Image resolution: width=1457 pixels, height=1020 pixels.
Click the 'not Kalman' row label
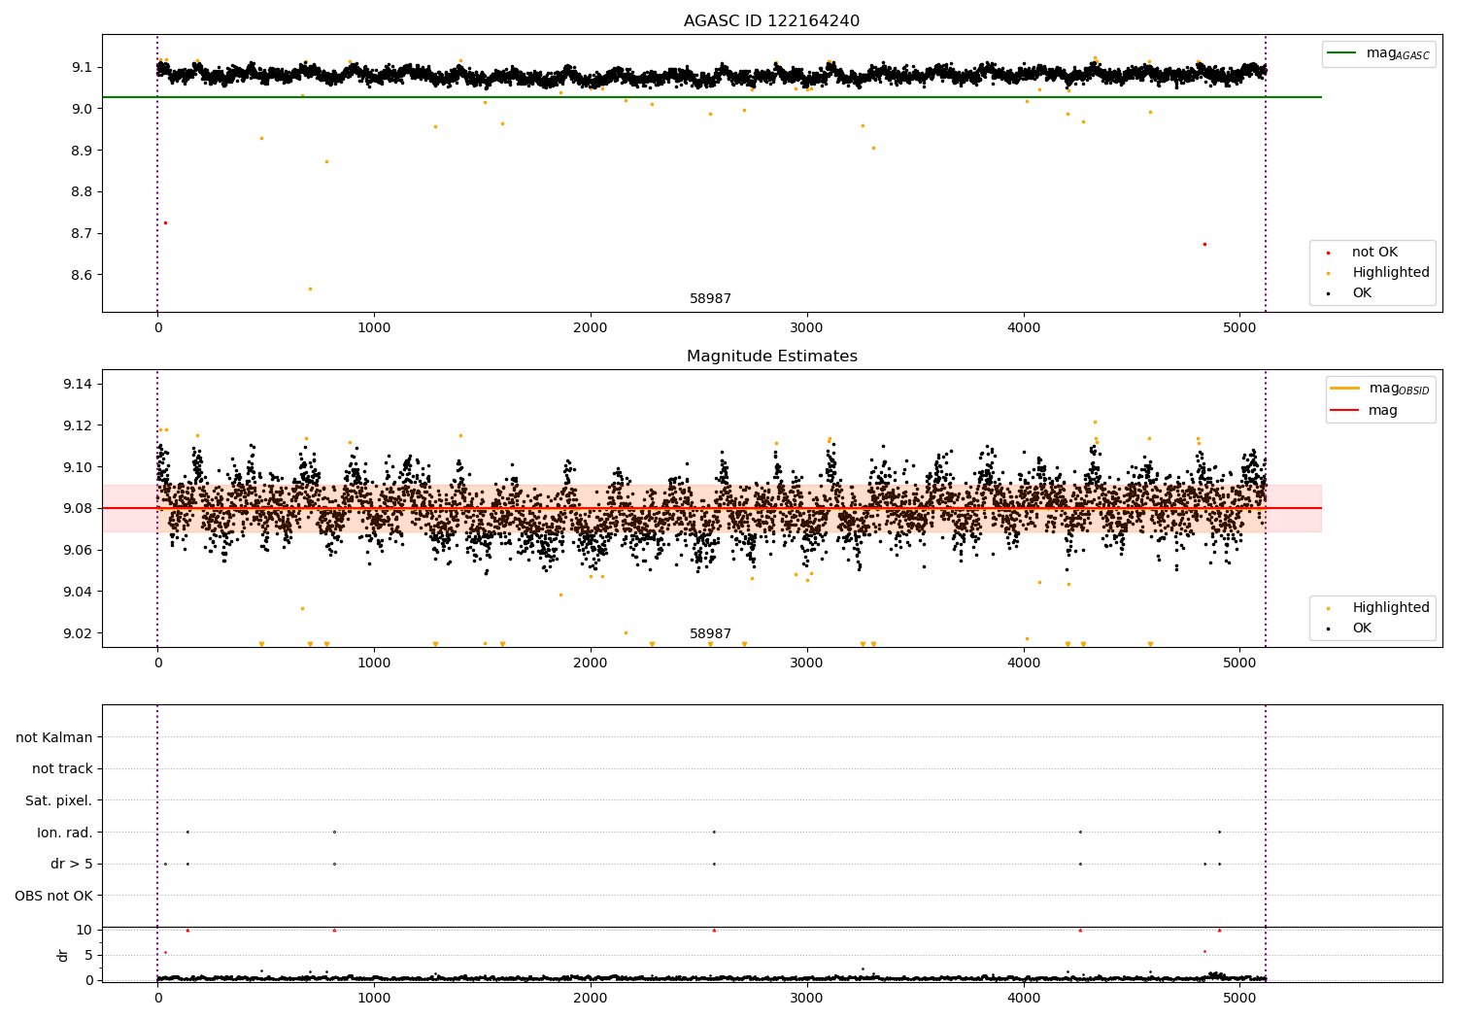(54, 738)
